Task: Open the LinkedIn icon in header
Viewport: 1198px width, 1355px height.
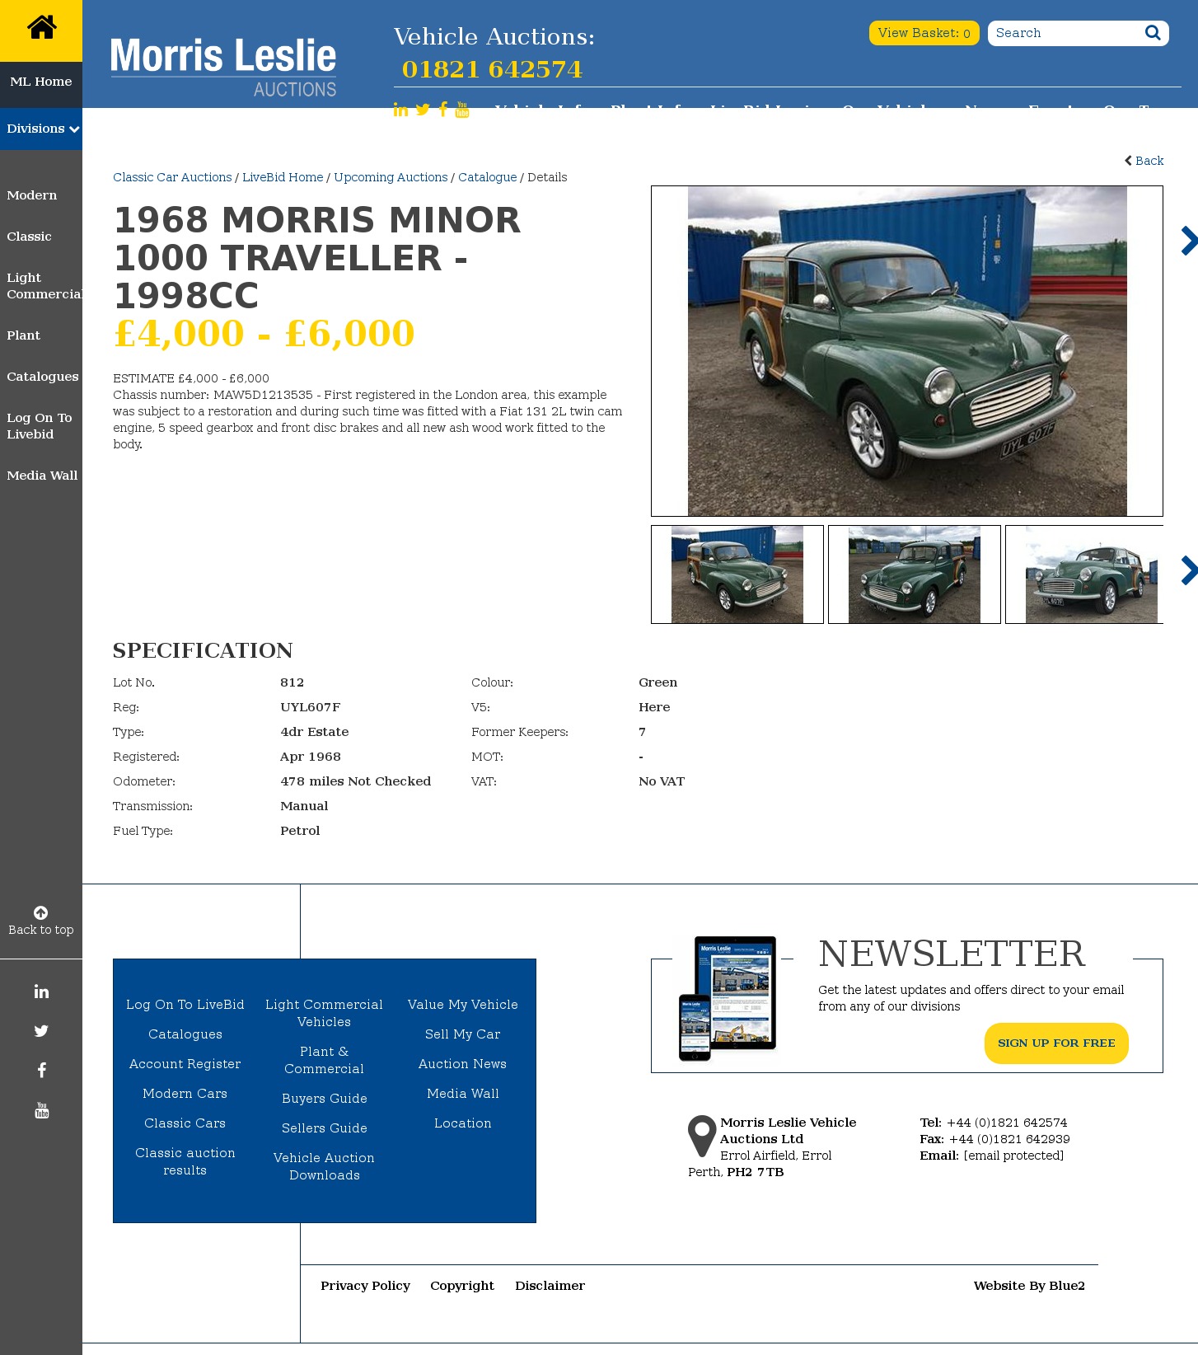Action: (x=400, y=110)
